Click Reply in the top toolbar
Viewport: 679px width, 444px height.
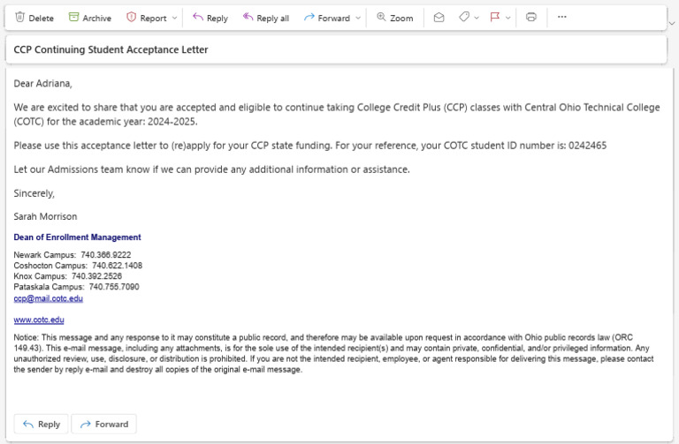pyautogui.click(x=210, y=18)
